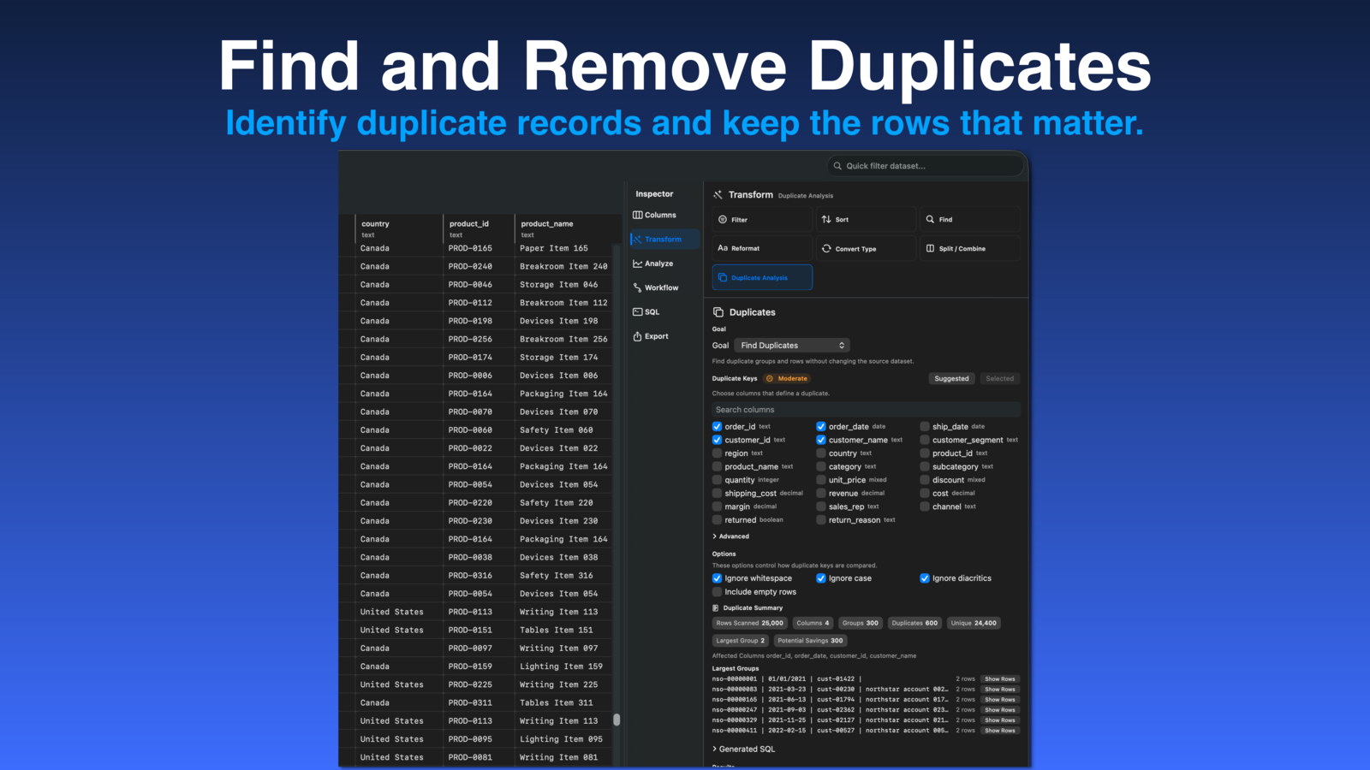
Task: Click the country column header
Action: click(x=398, y=228)
